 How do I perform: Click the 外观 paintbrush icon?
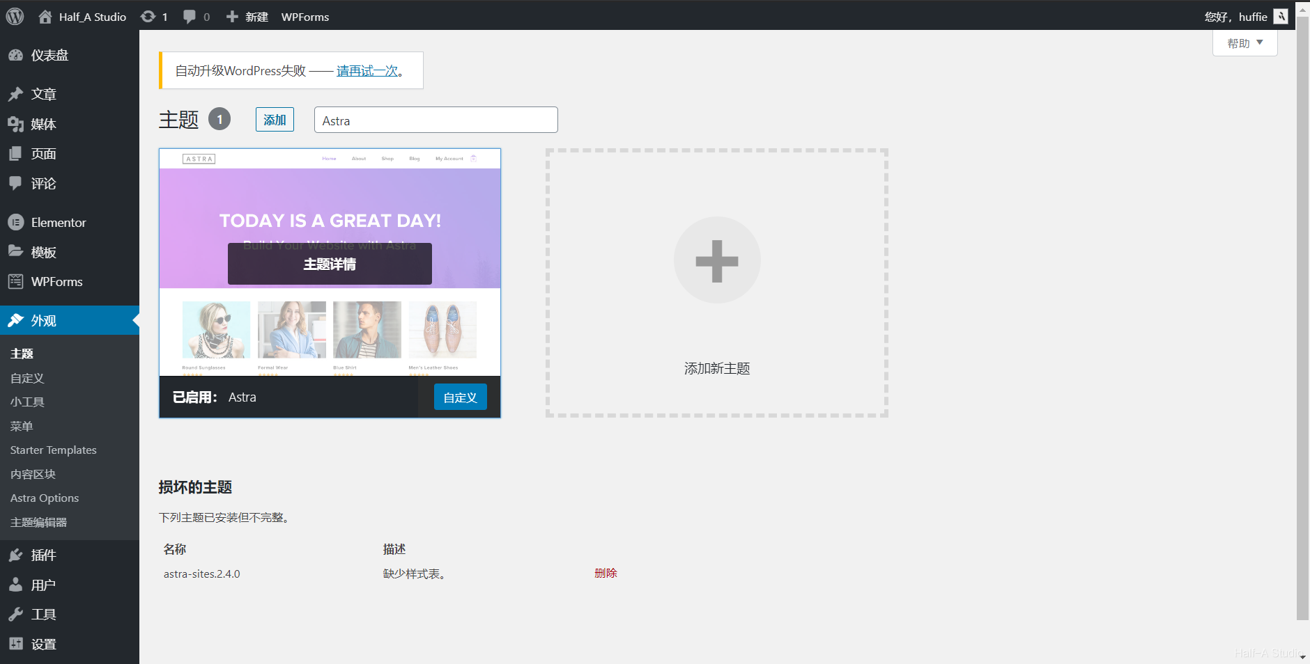click(x=15, y=320)
